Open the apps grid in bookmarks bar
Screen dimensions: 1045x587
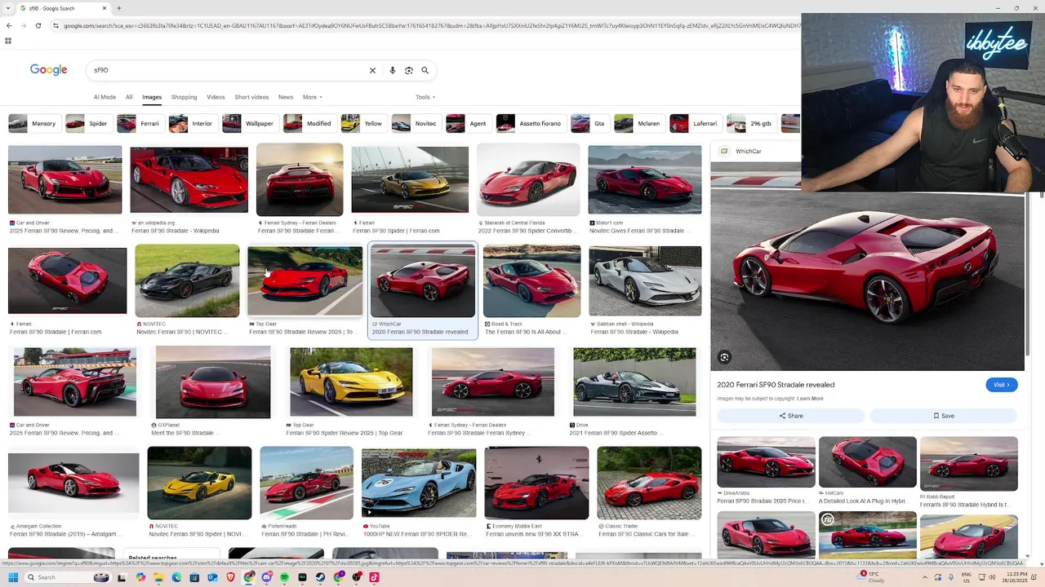[8, 41]
